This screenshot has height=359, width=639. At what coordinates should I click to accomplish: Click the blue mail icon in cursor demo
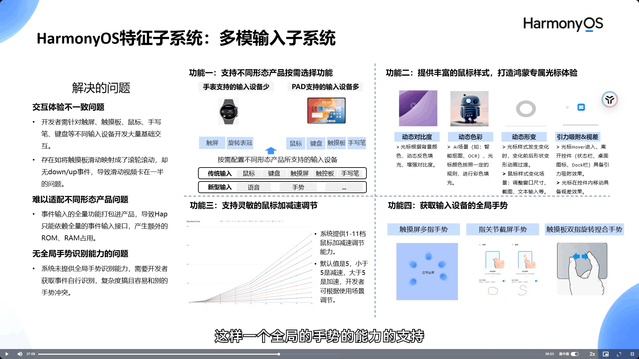click(x=581, y=107)
